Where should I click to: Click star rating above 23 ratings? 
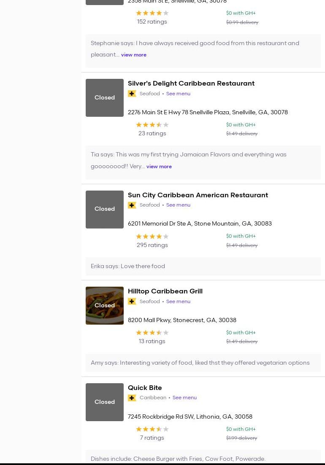point(152,125)
